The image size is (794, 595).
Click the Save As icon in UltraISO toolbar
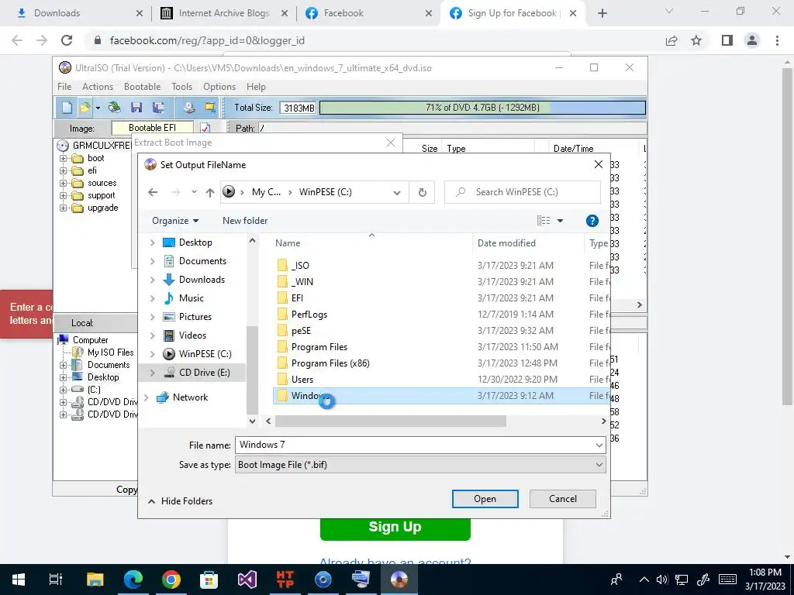[x=158, y=107]
